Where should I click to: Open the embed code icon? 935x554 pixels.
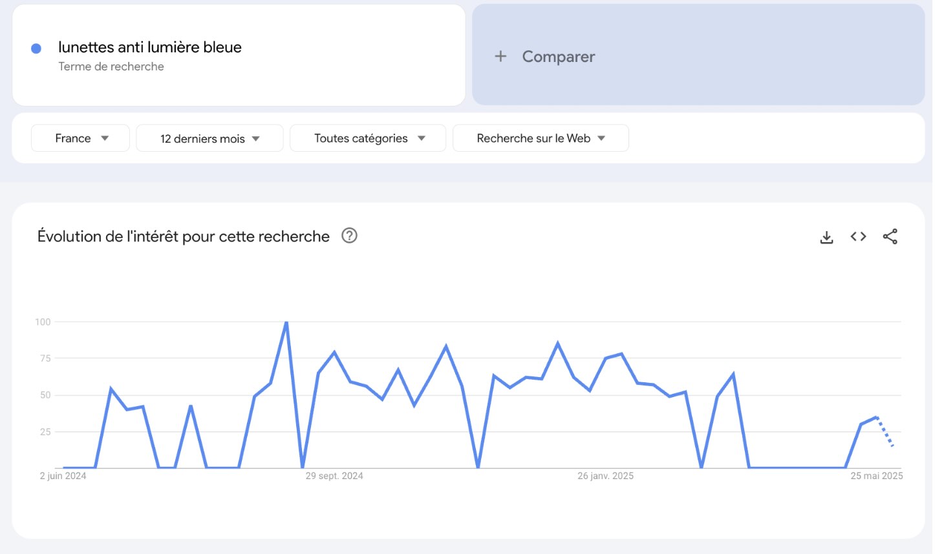click(858, 237)
